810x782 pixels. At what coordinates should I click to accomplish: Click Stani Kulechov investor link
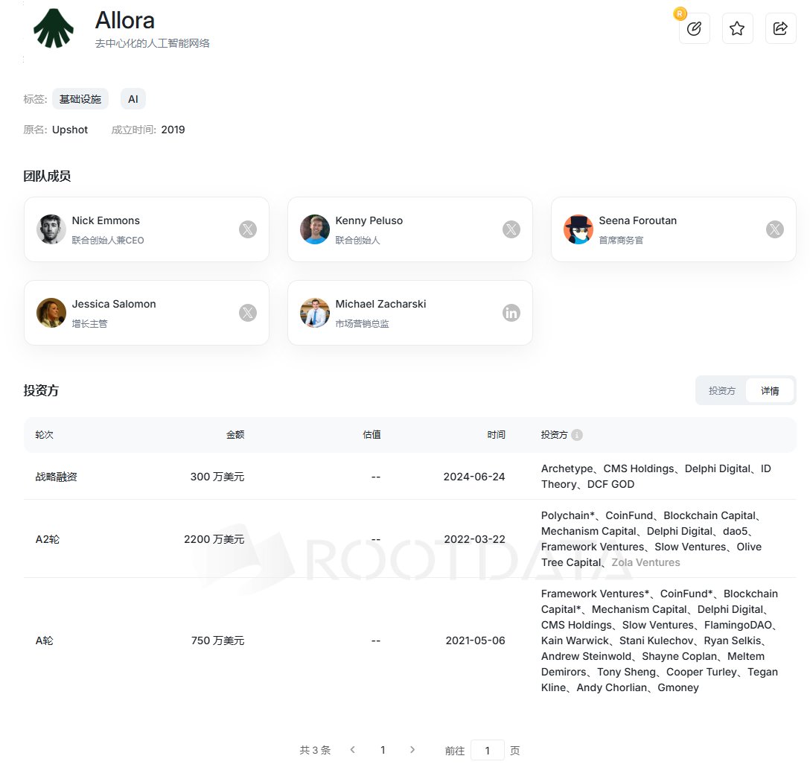pos(656,640)
